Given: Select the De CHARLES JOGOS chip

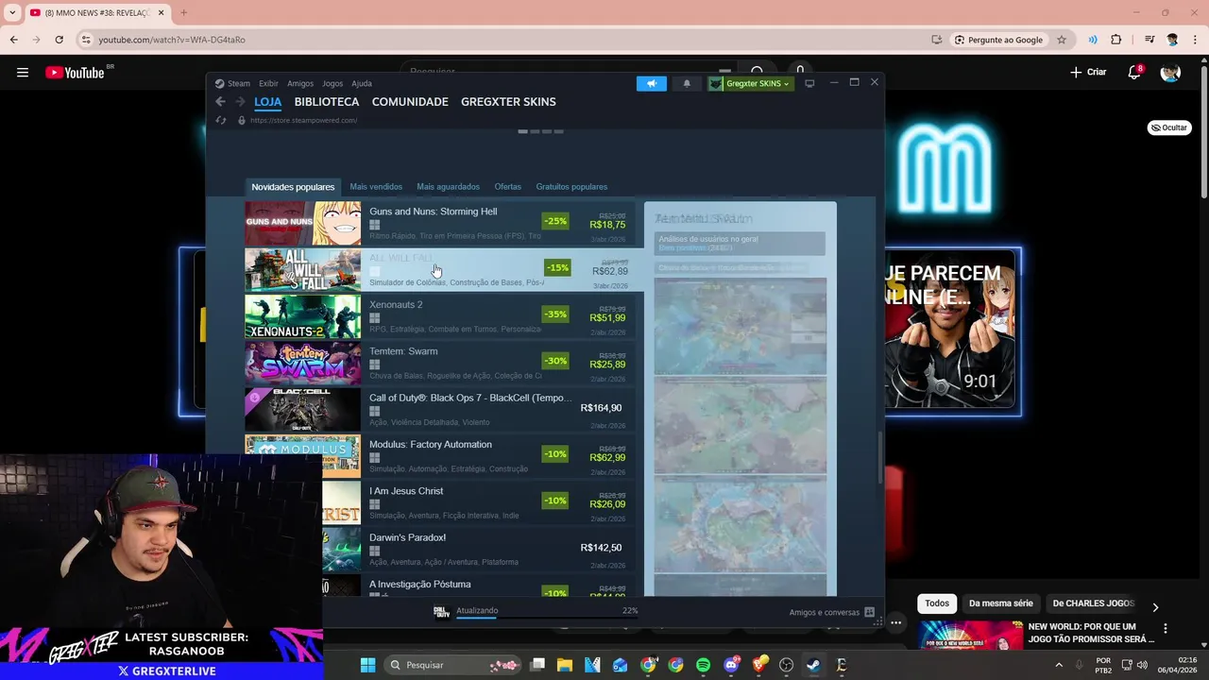Looking at the screenshot, I should [x=1093, y=603].
